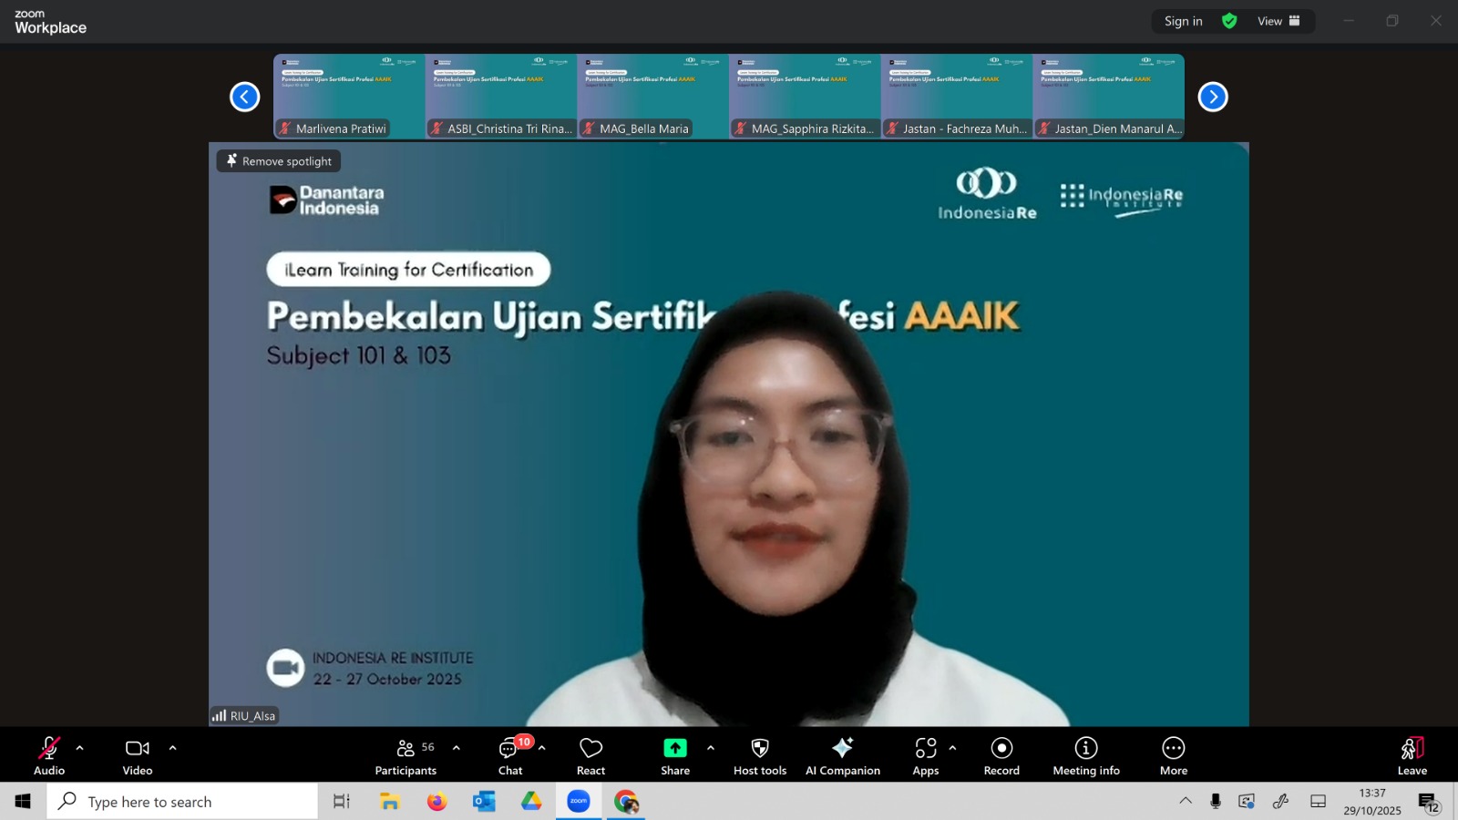Click the Sign in button
Viewport: 1458px width, 820px height.
[x=1183, y=21]
